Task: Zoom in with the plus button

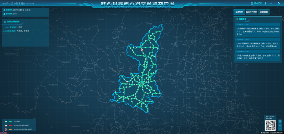Action: (x=280, y=125)
